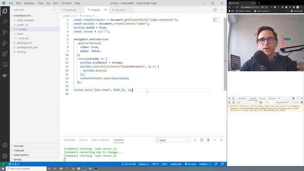Screen dimensions: 304x171
Task: Open the Help menu
Action: [x=77, y=3]
